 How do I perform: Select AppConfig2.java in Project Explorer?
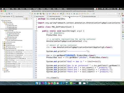13,27
